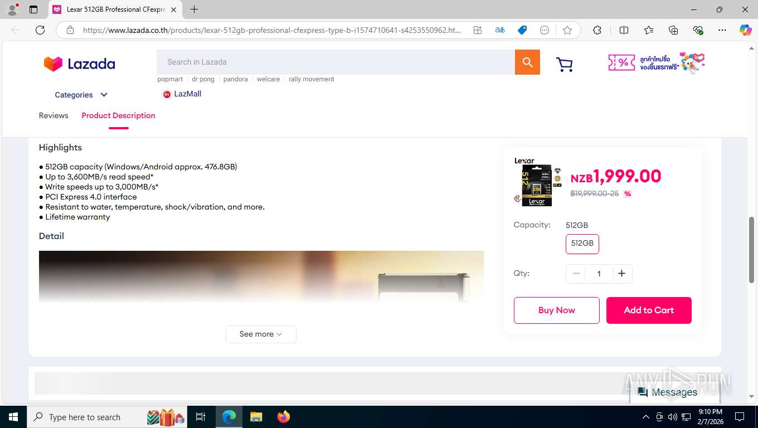The height and width of the screenshot is (428, 758).
Task: Select the Lexar 512GB Professional tab
Action: click(115, 9)
